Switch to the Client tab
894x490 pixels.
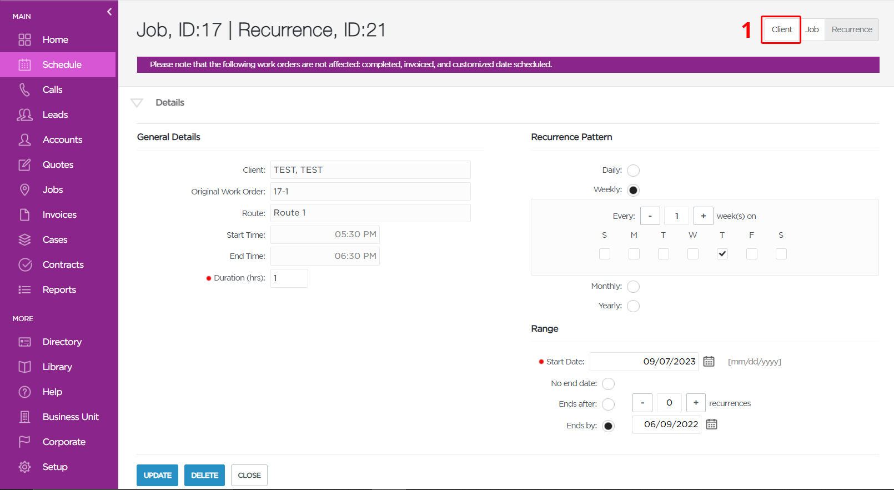click(781, 29)
